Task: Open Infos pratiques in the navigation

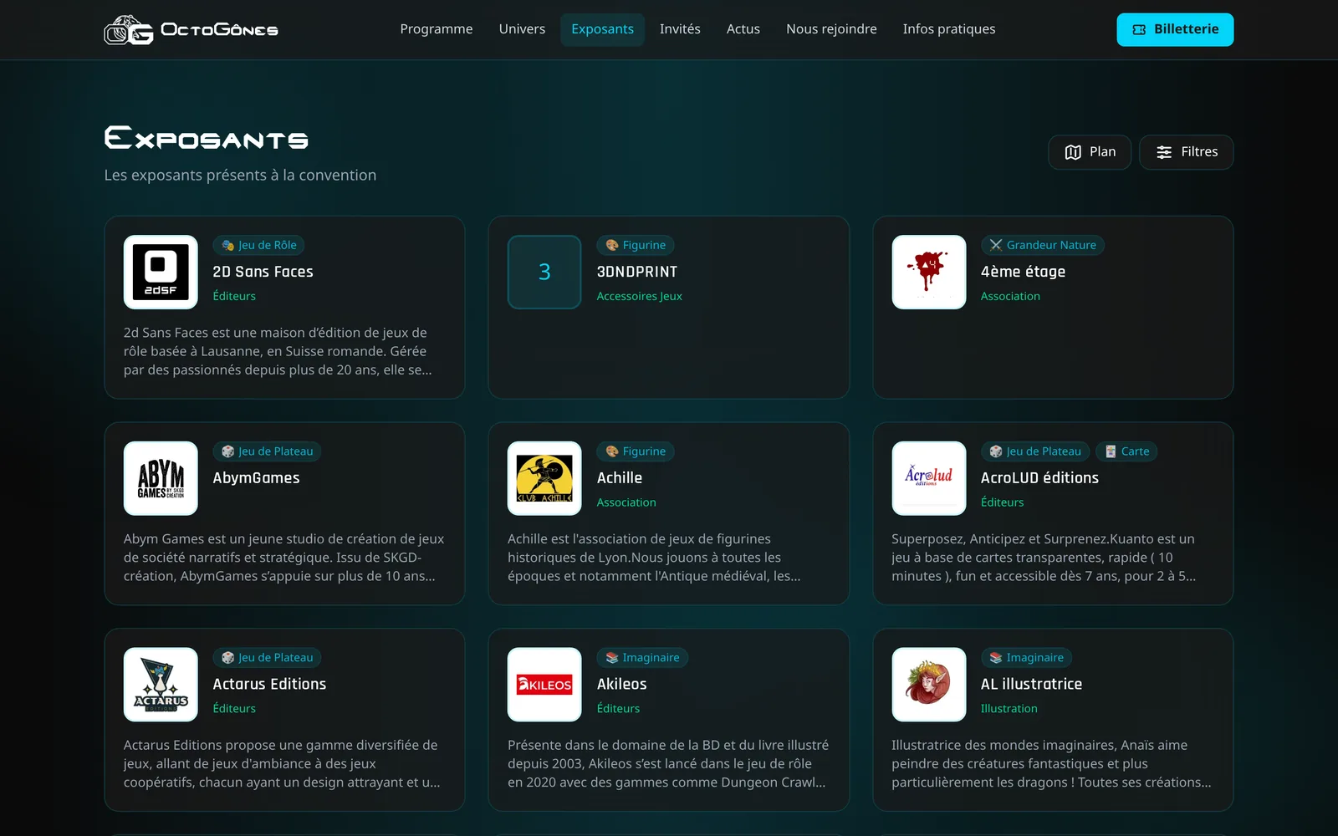Action: [949, 29]
